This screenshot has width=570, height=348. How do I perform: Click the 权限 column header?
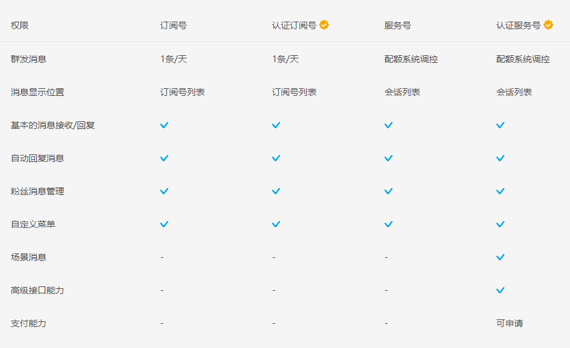20,25
